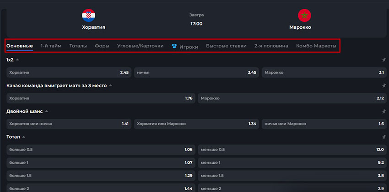Collapse the Двойной шанс section
Screen dimensions: 389x192
(x=47, y=111)
